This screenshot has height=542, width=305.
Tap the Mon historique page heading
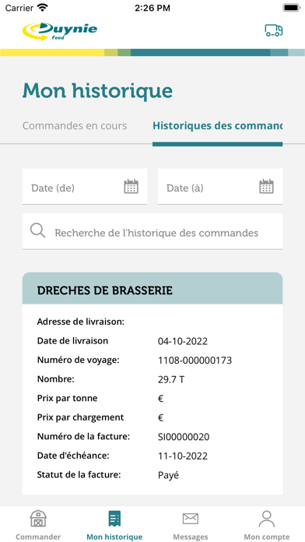(x=97, y=90)
